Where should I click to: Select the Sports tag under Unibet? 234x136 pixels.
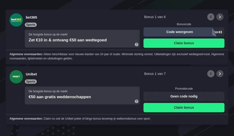[31, 82]
